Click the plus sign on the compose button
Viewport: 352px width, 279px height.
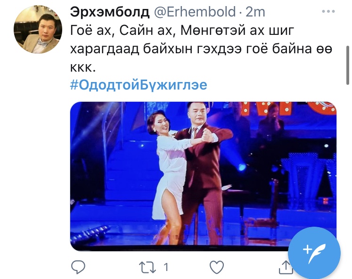pos(307,249)
